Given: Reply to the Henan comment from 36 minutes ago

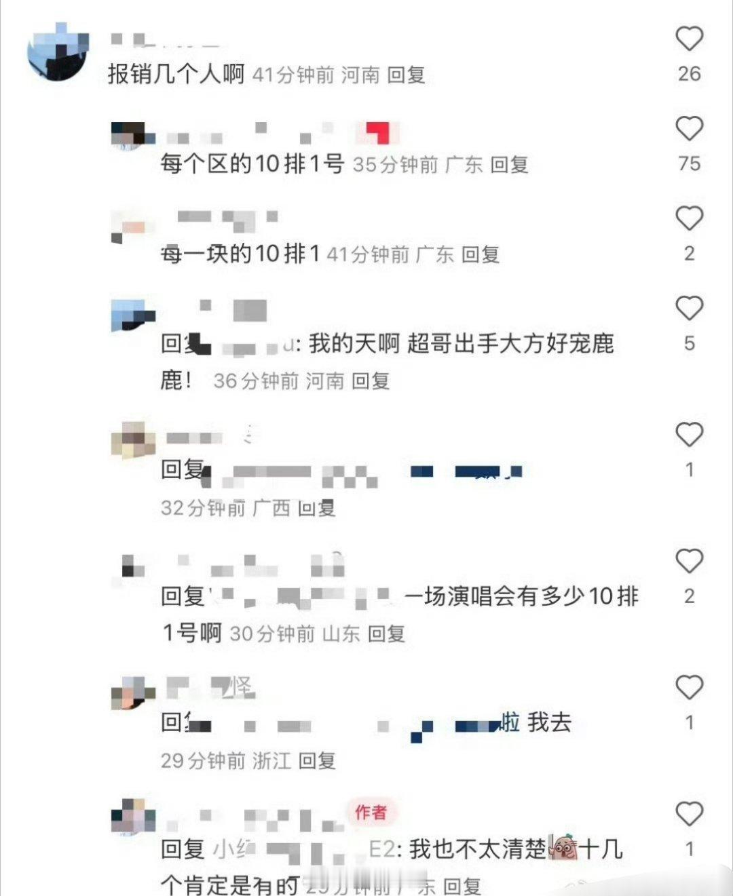Looking at the screenshot, I should pos(371,381).
